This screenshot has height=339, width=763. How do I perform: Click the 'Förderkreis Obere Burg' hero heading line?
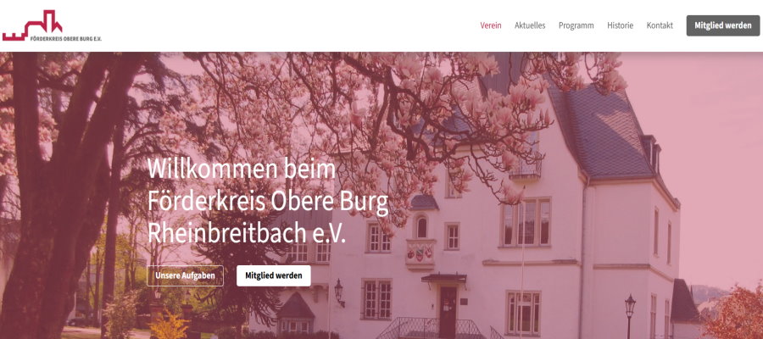coord(268,202)
